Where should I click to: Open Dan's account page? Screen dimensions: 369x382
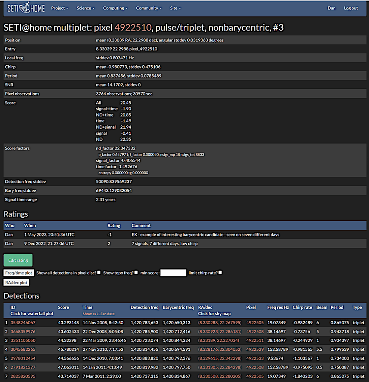pos(331,8)
